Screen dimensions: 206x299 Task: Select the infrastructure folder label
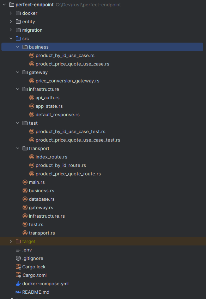click(44, 89)
